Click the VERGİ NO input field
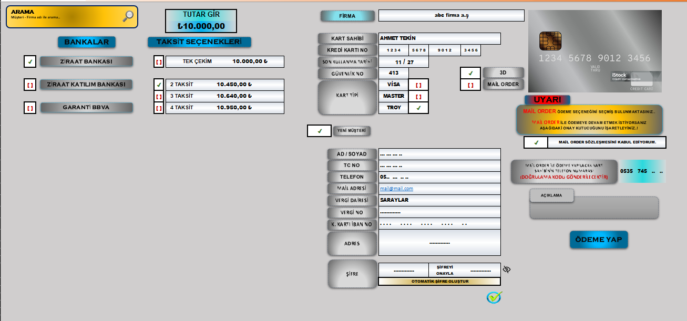 click(439, 212)
